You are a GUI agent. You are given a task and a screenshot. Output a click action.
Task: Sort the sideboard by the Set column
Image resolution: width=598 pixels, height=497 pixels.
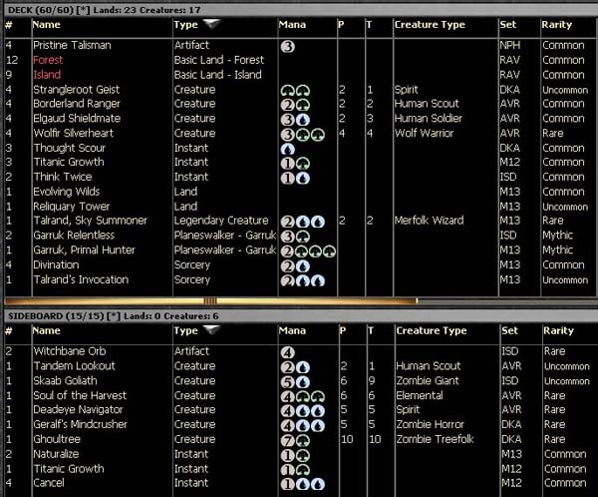click(x=509, y=330)
